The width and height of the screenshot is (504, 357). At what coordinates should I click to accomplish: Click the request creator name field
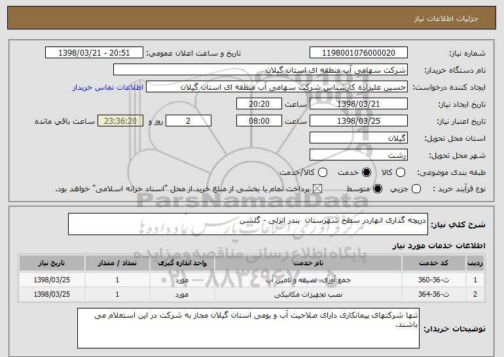(x=277, y=87)
